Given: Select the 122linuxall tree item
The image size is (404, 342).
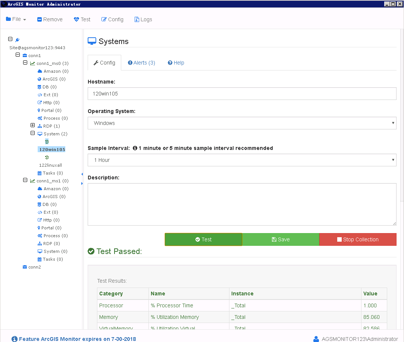Looking at the screenshot, I should [50, 165].
